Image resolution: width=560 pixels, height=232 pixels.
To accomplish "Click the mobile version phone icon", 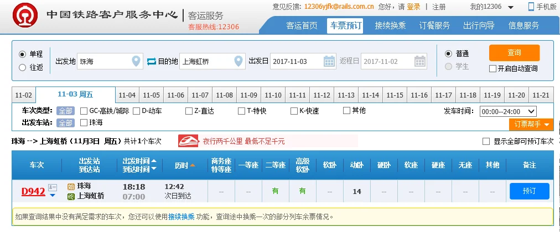I will coord(531,7).
